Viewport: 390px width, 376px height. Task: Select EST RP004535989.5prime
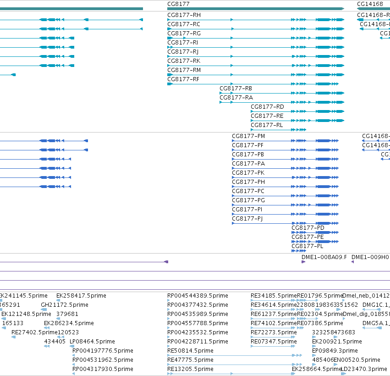click(198, 314)
